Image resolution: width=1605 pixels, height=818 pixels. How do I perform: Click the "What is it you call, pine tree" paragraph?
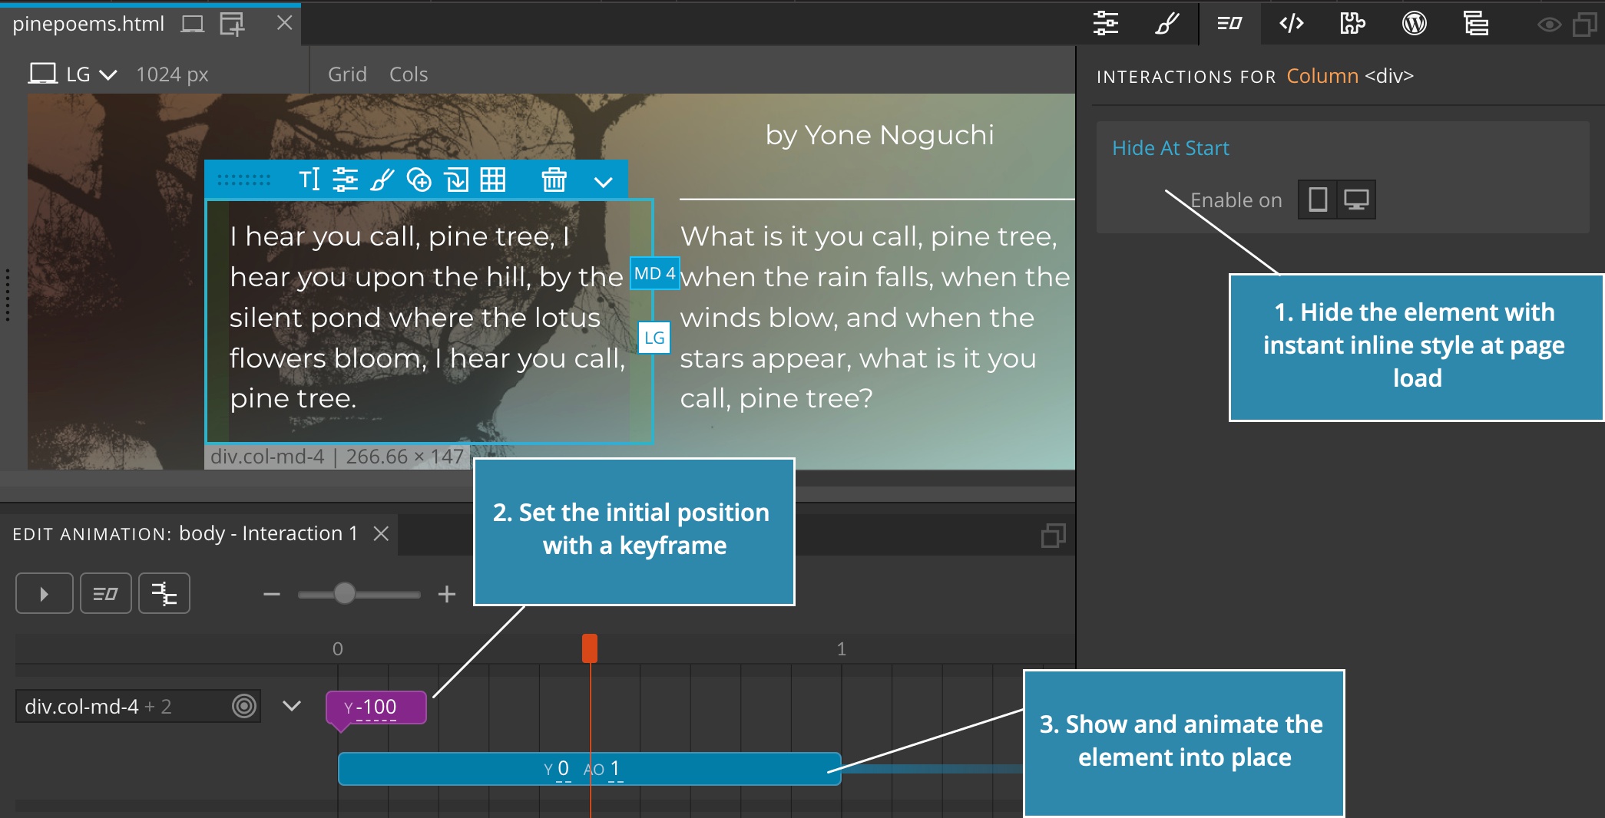[874, 317]
